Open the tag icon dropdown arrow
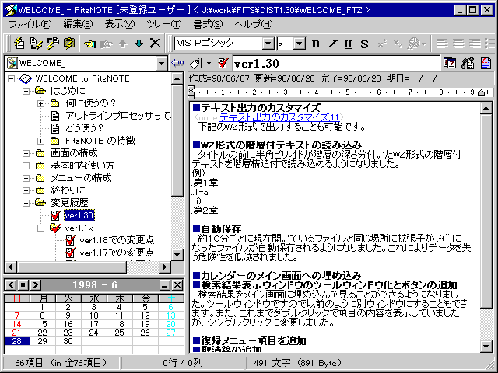The image size is (498, 373). pos(209,63)
